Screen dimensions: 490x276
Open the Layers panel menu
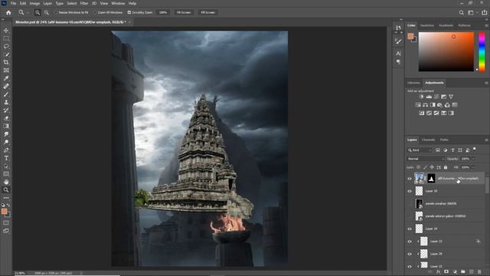tap(486, 140)
